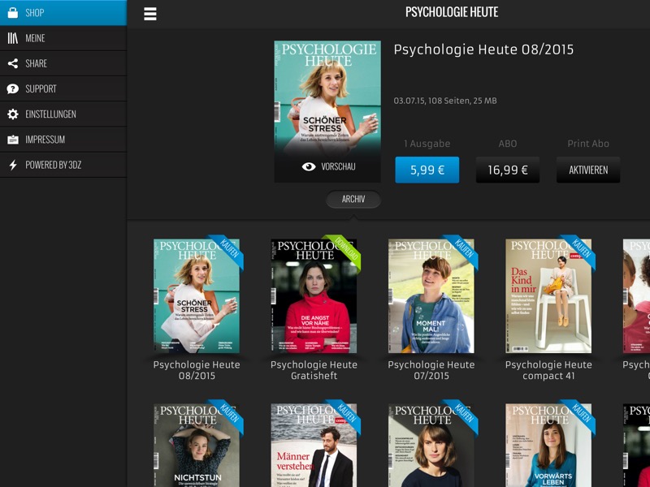The width and height of the screenshot is (650, 487).
Task: Buy single issue for 5,99 €
Action: [427, 170]
